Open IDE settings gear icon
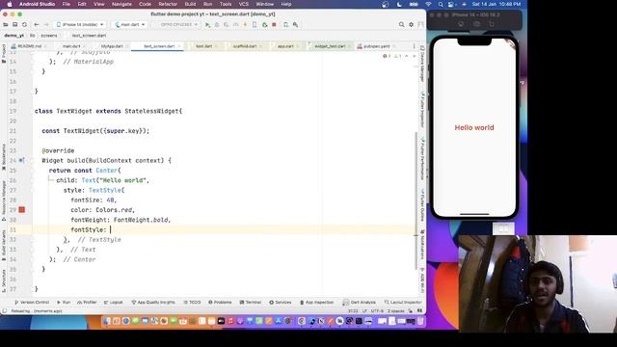 click(x=412, y=24)
